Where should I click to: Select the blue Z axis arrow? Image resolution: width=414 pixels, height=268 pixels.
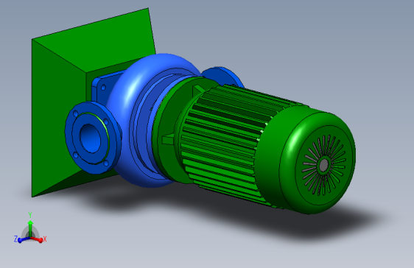coord(24,239)
